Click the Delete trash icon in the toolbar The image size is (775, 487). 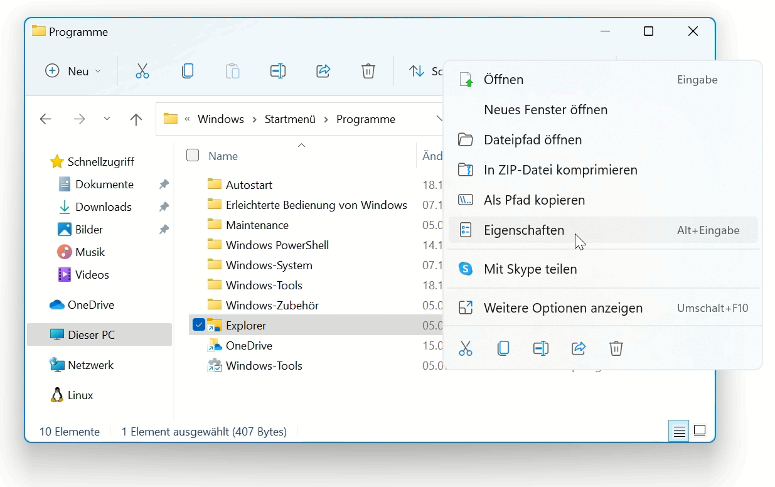click(x=368, y=71)
